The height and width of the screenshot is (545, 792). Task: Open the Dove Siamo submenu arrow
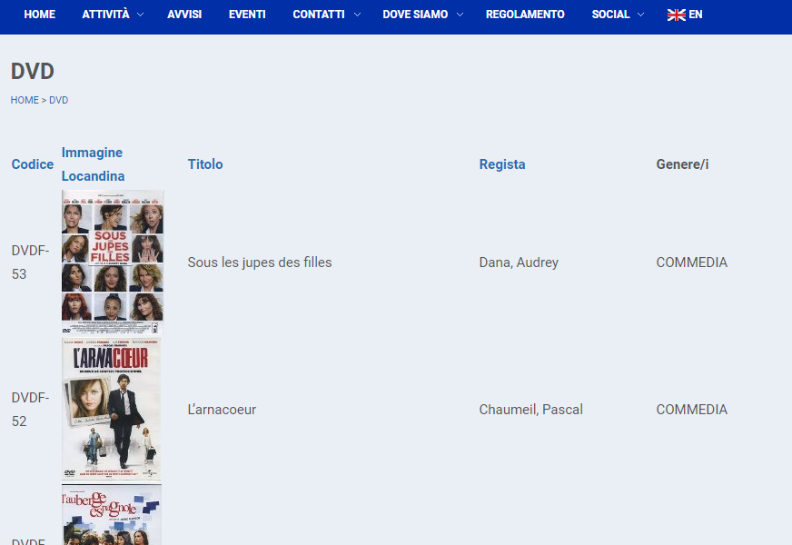pyautogui.click(x=460, y=15)
